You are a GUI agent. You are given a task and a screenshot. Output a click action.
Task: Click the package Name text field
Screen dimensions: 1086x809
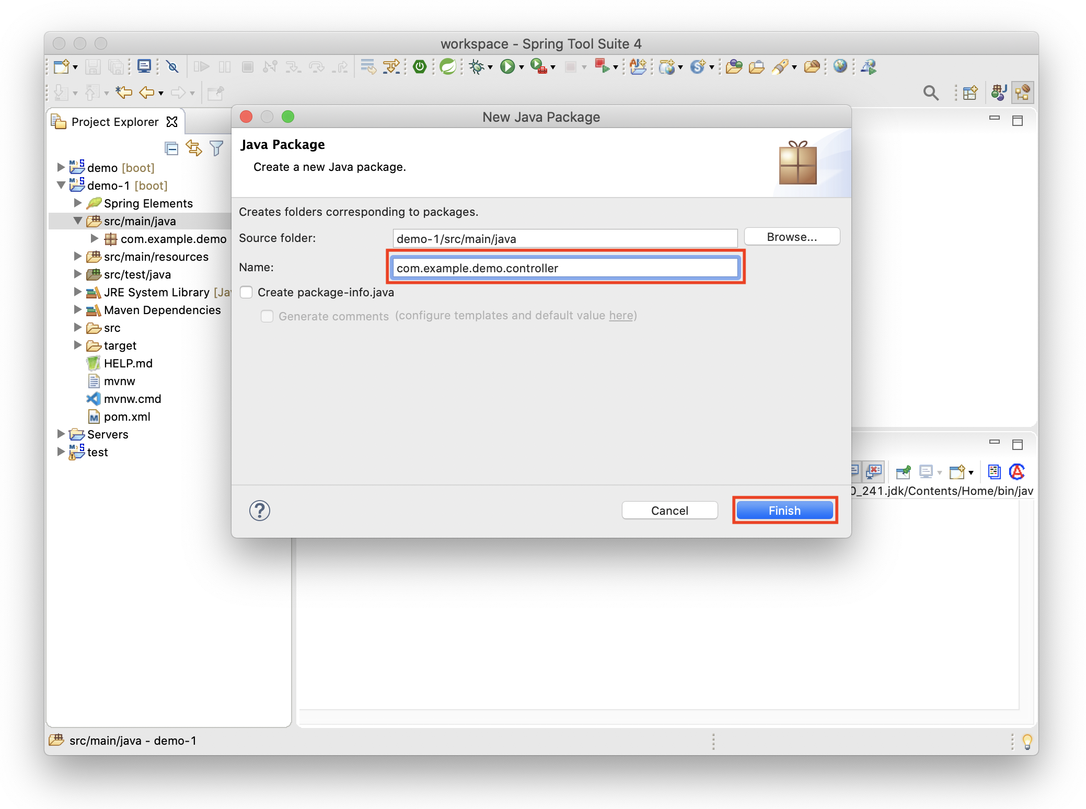click(564, 268)
